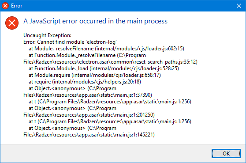Click the main.js:1:37390 path line
Image resolution: width=246 pixels, height=163 pixels.
(88, 95)
